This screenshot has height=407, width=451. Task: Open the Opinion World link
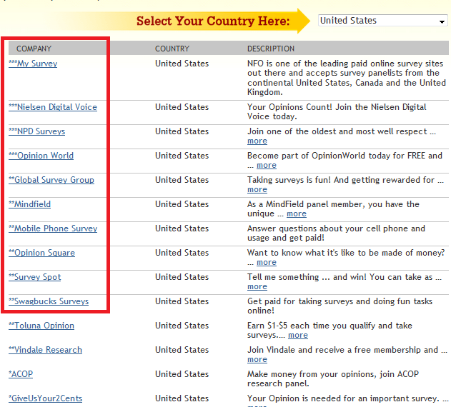[x=41, y=156]
